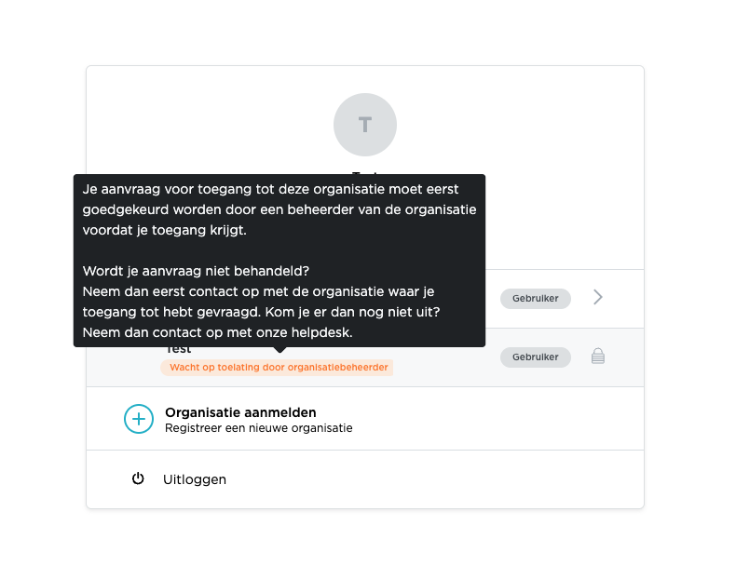Click the dark tooltip's first paragraph about 'goedgekeurd'
Image resolution: width=736 pixels, height=579 pixels.
(279, 209)
